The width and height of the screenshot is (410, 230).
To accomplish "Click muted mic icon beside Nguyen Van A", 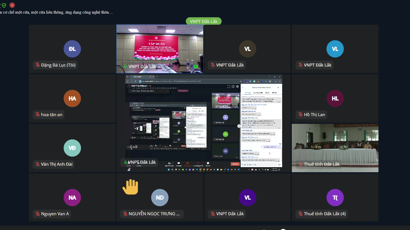I will pos(37,214).
